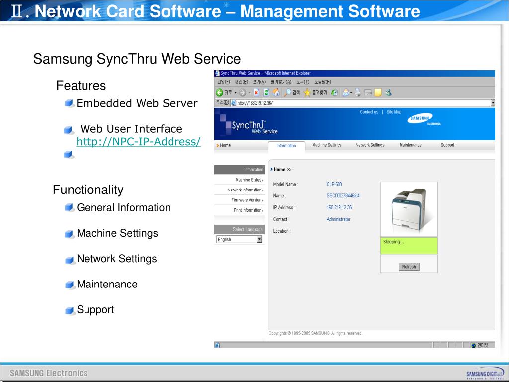The width and height of the screenshot is (509, 382).
Task: Open Firmware Version in the sidebar
Action: [248, 200]
